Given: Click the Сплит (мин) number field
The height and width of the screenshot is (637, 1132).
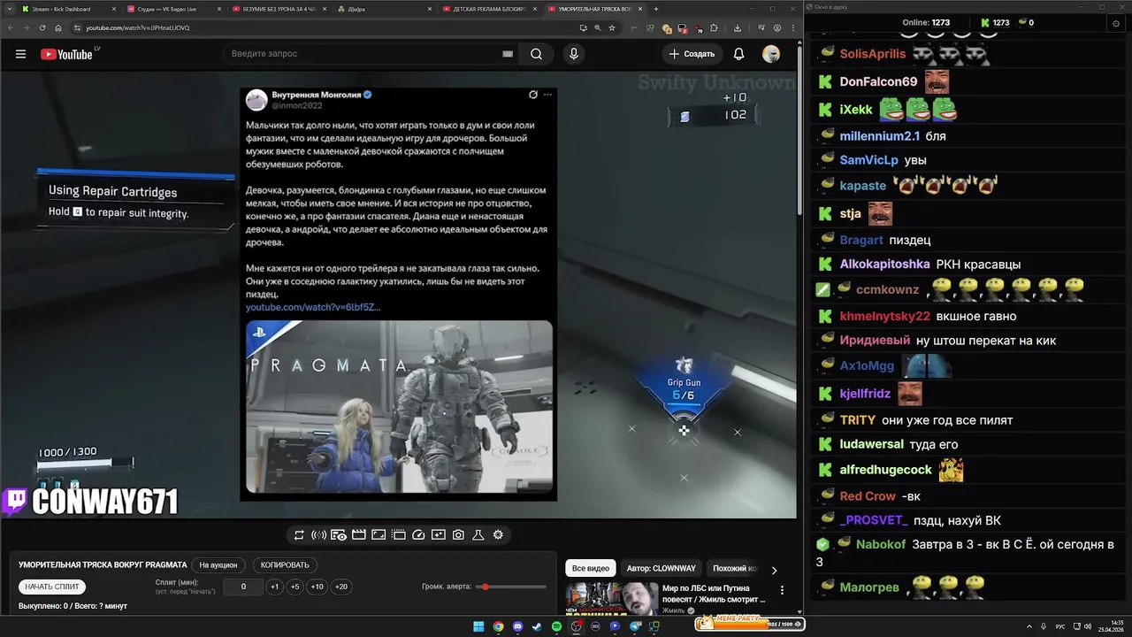Looking at the screenshot, I should (243, 587).
